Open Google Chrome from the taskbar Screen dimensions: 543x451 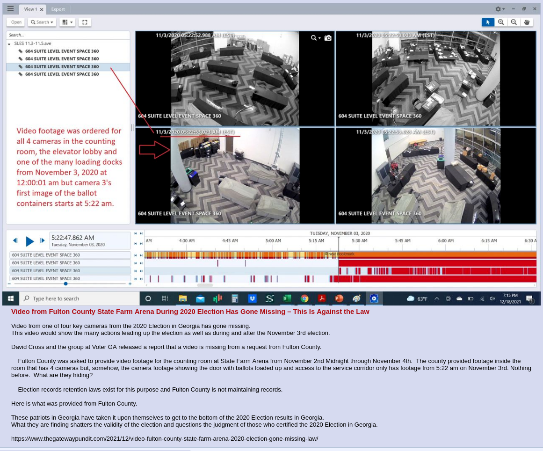tap(304, 298)
